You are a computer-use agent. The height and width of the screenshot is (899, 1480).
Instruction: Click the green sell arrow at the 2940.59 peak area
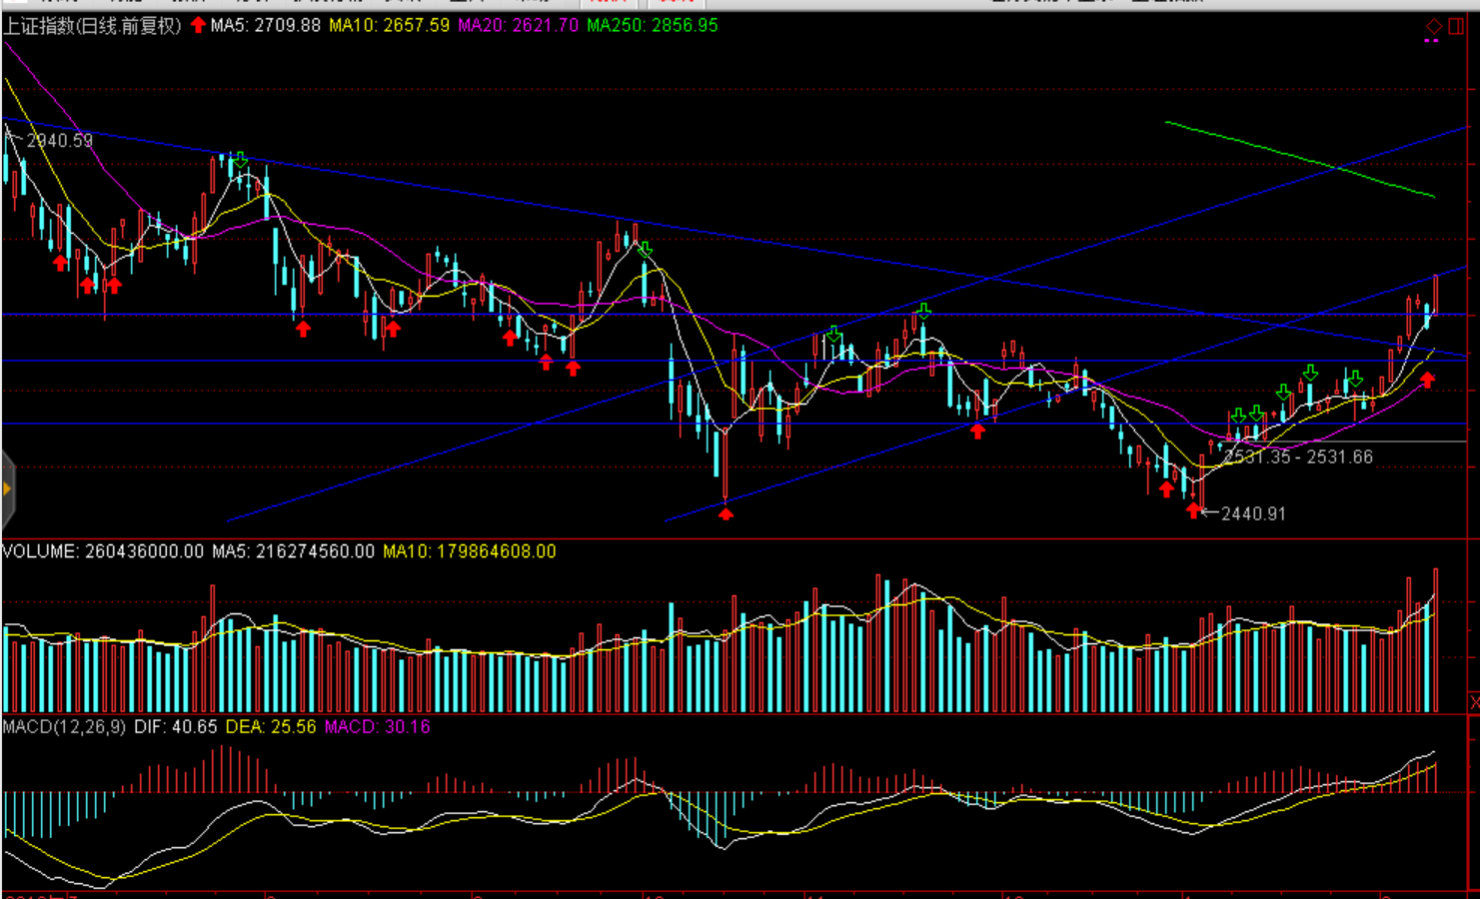(240, 160)
